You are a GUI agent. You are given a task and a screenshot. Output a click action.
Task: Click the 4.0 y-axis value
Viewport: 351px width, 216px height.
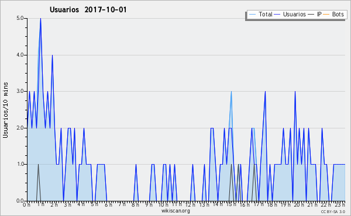pos(20,55)
